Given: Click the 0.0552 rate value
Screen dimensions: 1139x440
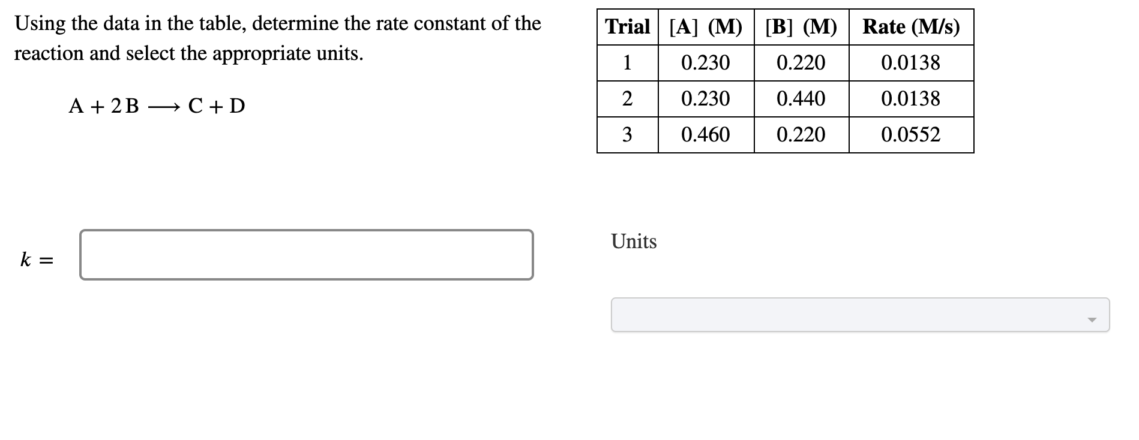Looking at the screenshot, I should point(910,134).
